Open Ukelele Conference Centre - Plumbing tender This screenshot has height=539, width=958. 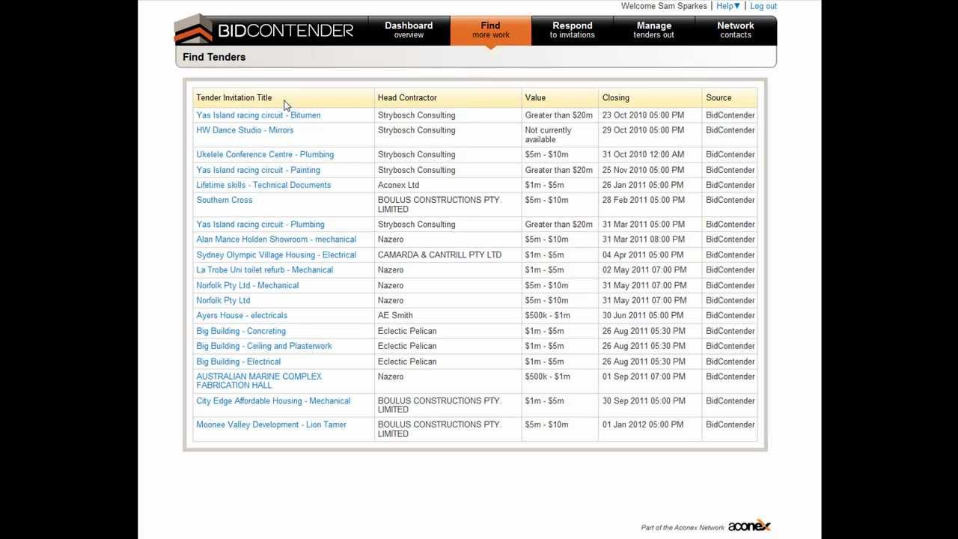tap(265, 155)
